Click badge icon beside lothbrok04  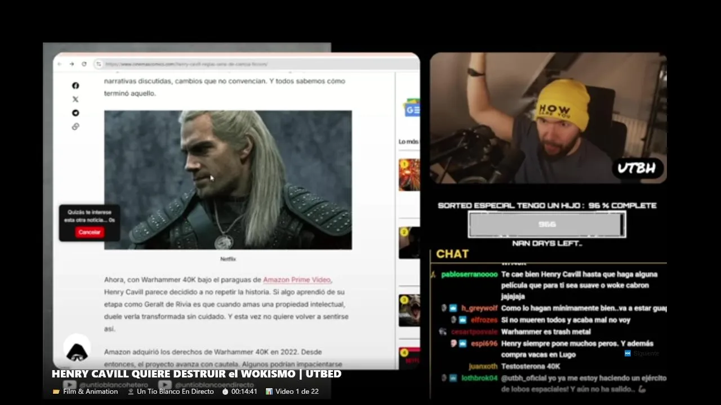(453, 379)
